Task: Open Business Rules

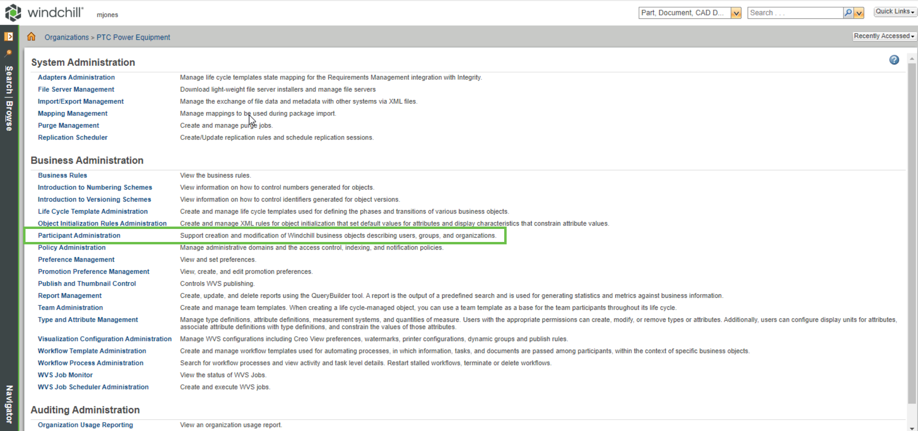Action: 63,176
